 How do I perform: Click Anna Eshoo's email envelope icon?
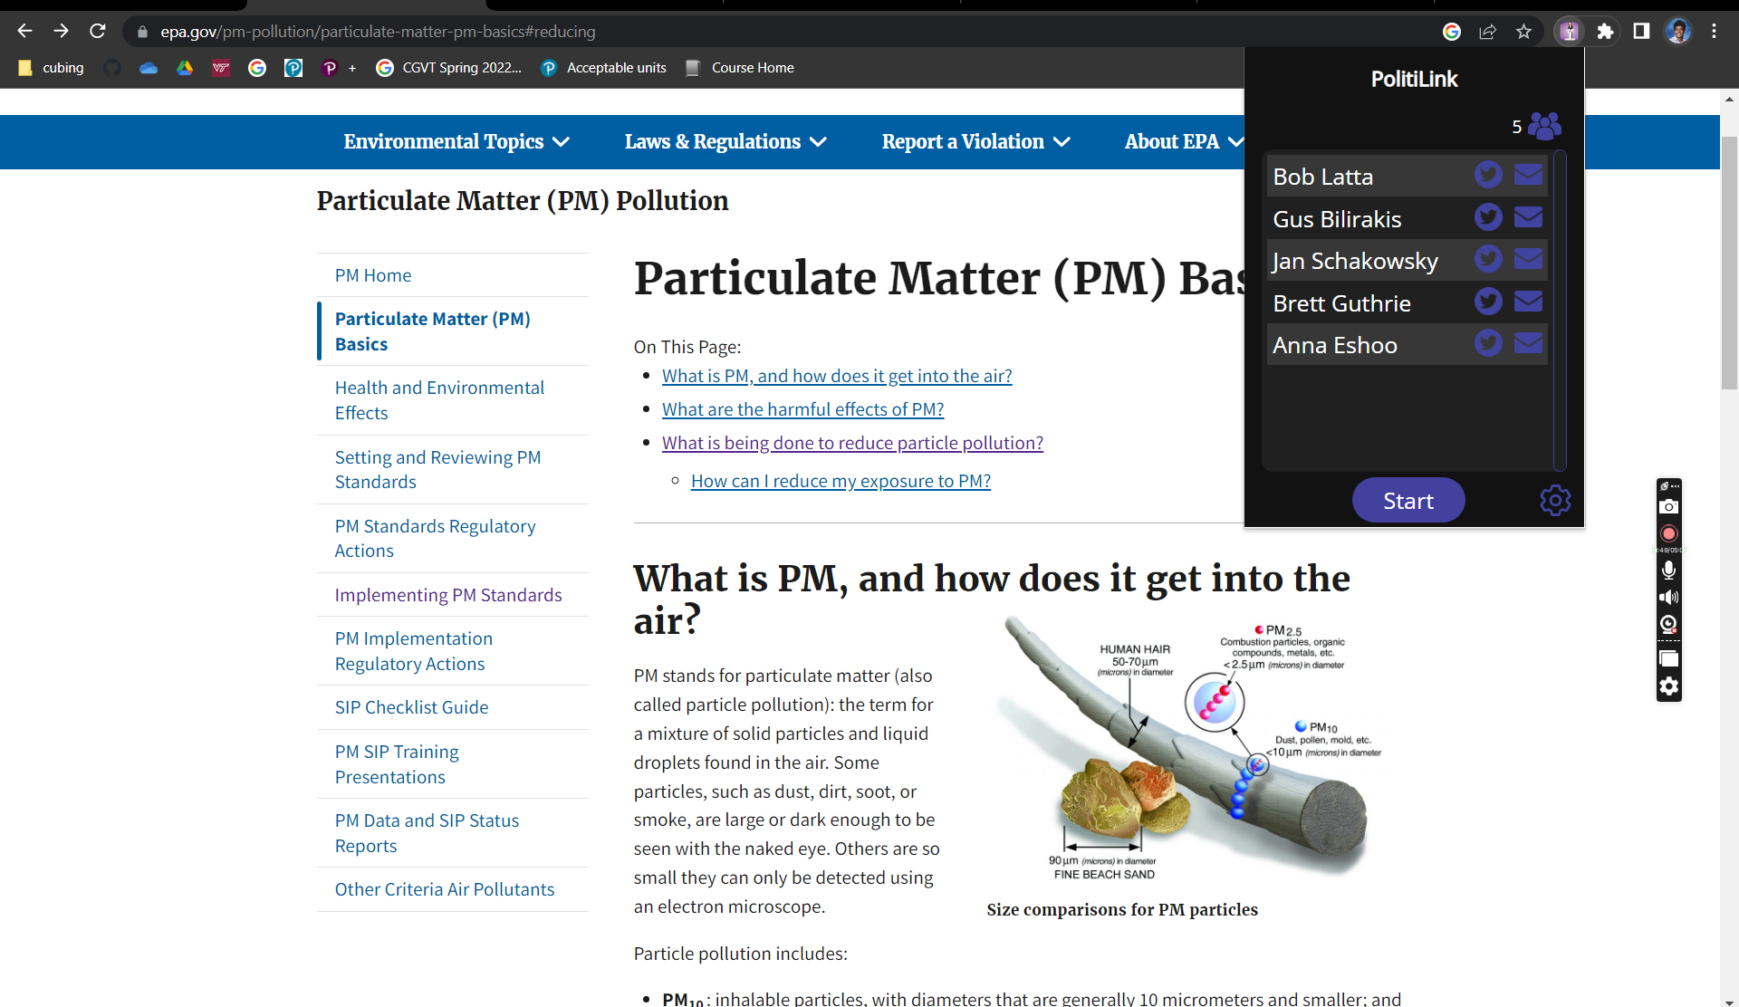point(1528,343)
